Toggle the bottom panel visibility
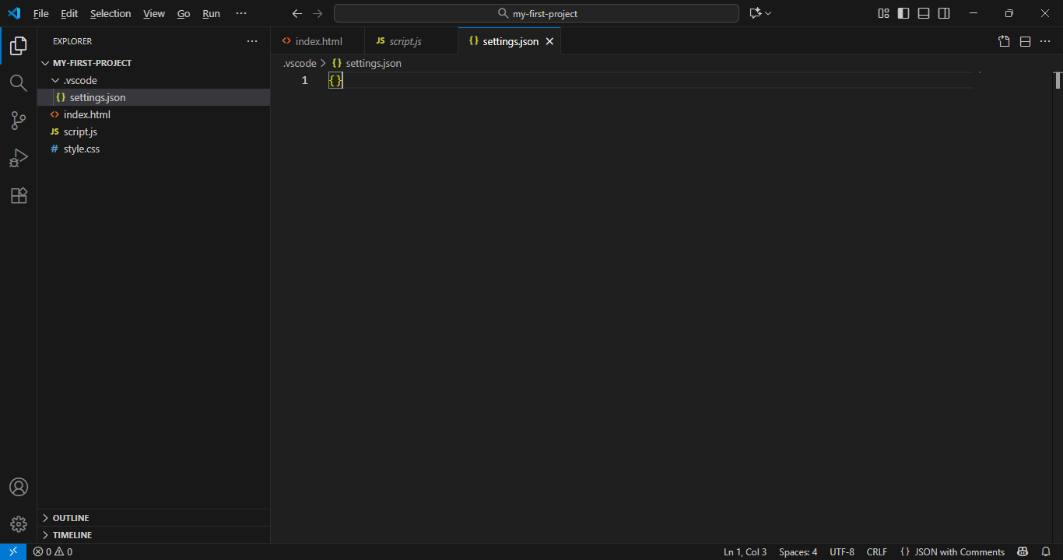Viewport: 1063px width, 560px height. [923, 13]
